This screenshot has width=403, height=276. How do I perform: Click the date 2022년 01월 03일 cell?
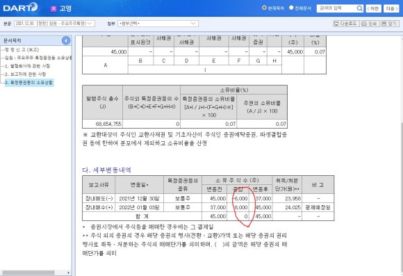coord(139,207)
